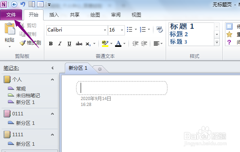Toggle underline formatting

pyautogui.click(x=69, y=44)
